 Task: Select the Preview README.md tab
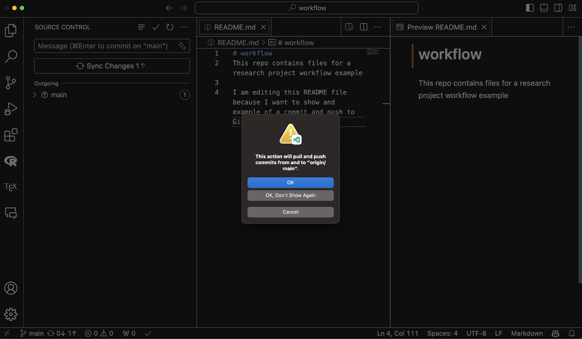pos(442,27)
